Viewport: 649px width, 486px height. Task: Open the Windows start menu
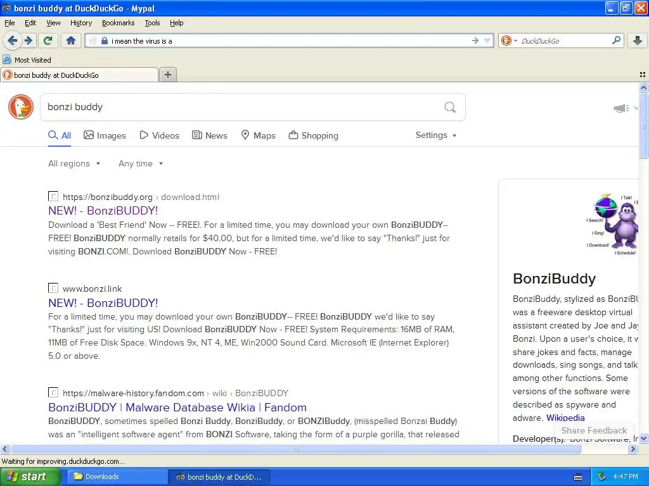pyautogui.click(x=29, y=477)
